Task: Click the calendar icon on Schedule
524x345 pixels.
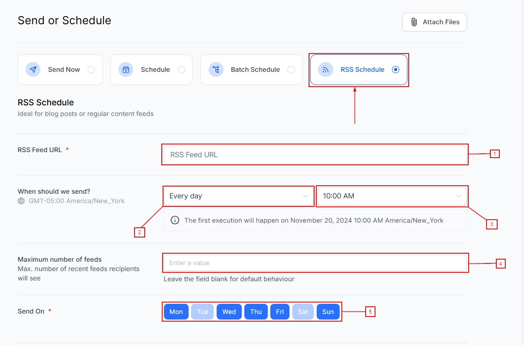Action: coord(126,70)
